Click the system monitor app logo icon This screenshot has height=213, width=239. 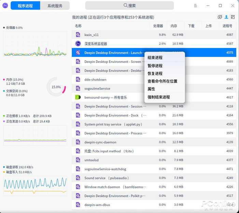5,5
